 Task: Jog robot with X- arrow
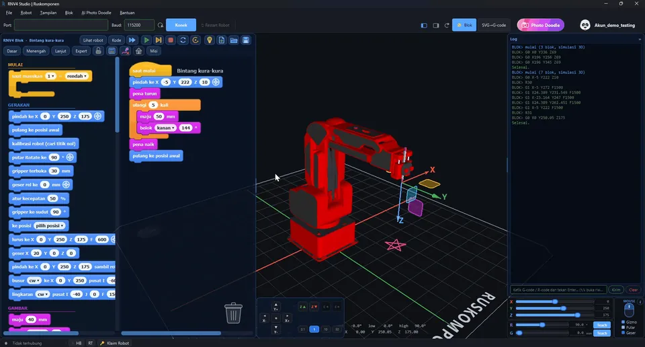pyautogui.click(x=265, y=318)
